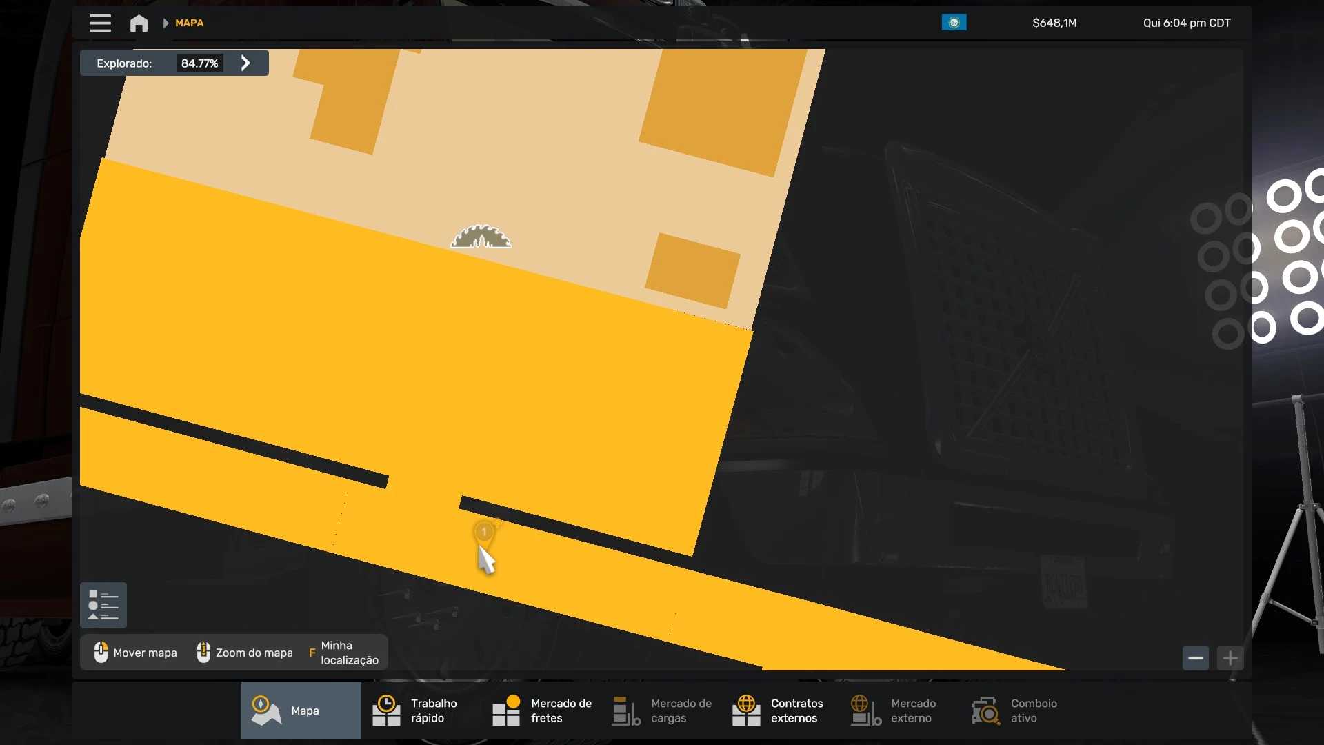Open Mercado de cargas
Screen dimensions: 1324x745
pyautogui.click(x=662, y=711)
